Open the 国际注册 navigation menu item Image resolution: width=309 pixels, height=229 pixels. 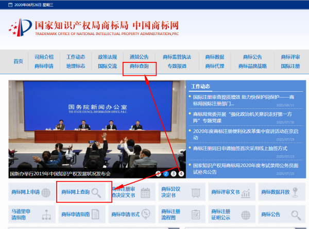coord(290,66)
